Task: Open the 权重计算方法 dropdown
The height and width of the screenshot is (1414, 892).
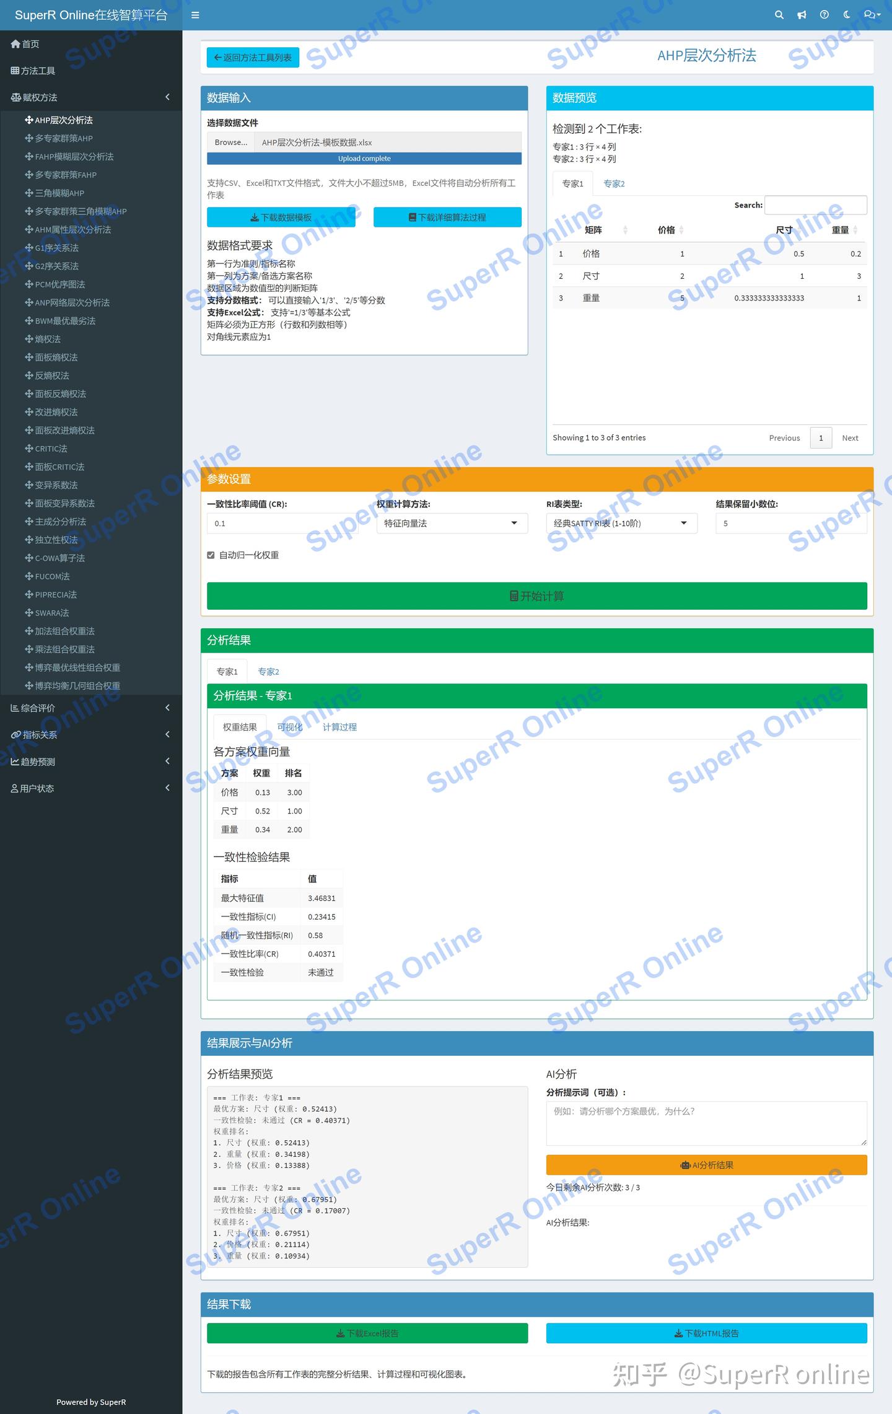Action: click(x=452, y=524)
